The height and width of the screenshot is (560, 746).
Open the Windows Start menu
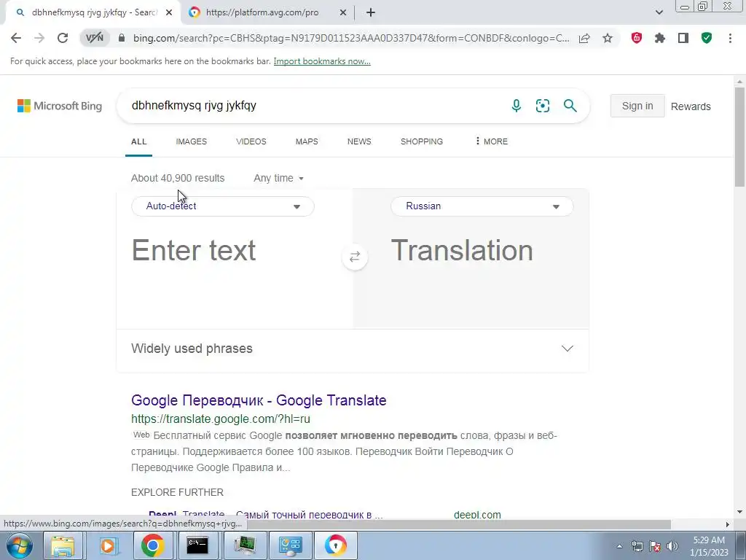point(19,545)
